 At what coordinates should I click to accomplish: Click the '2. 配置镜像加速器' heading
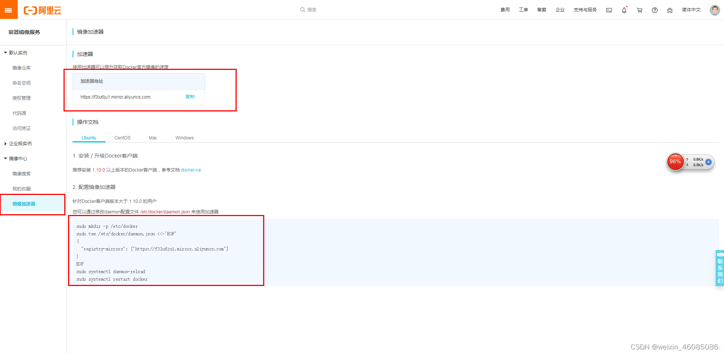click(94, 187)
